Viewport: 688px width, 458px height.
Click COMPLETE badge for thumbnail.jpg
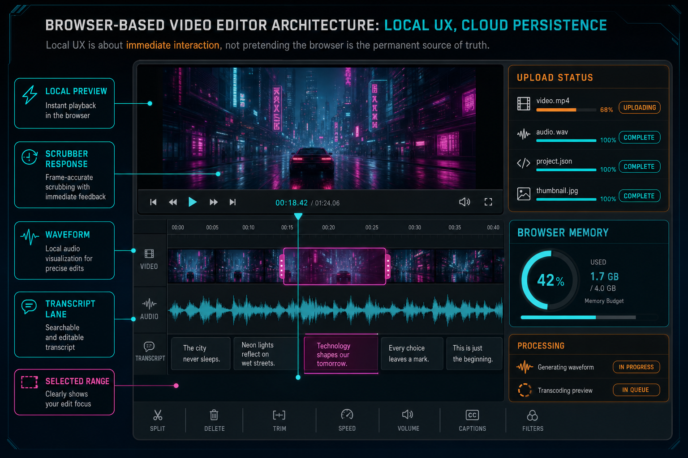(x=639, y=196)
